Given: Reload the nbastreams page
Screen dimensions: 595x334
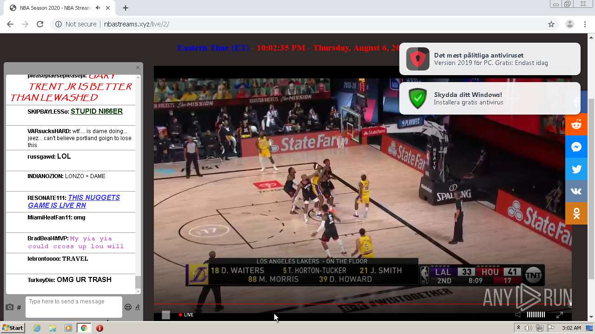Looking at the screenshot, I should [40, 24].
